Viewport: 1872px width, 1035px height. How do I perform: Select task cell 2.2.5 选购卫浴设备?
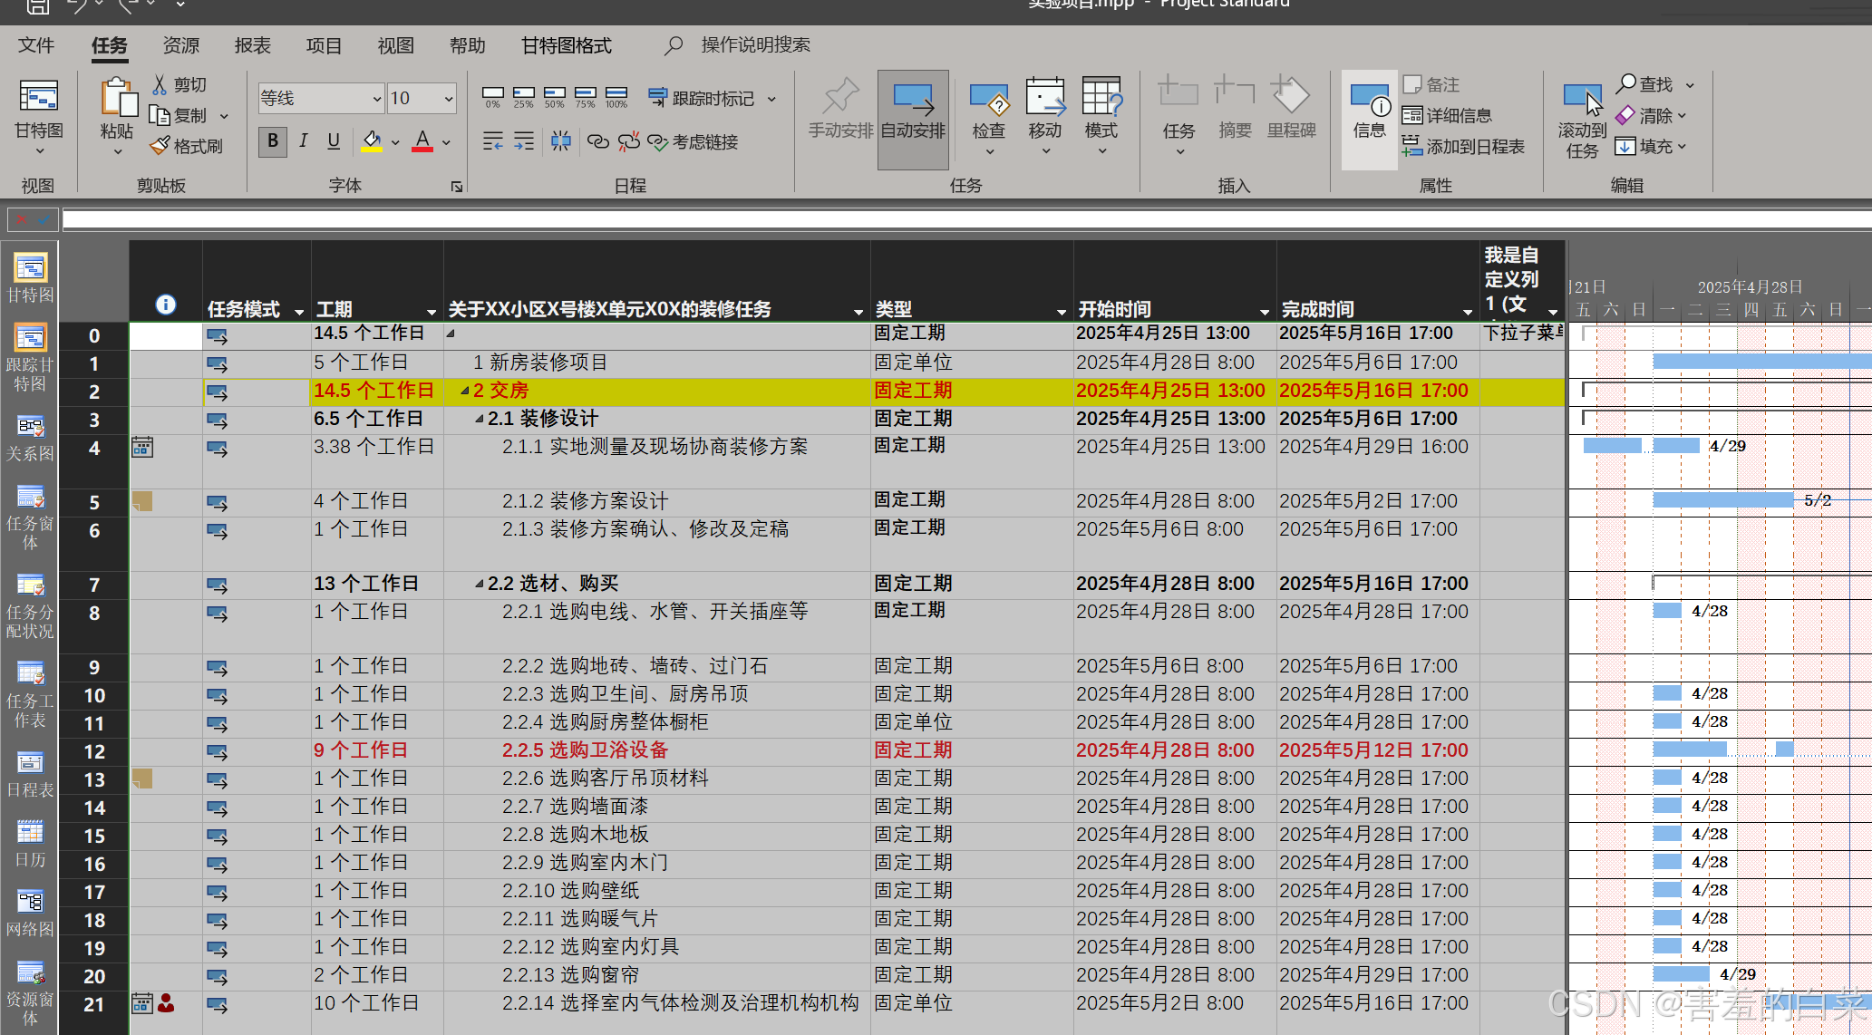[586, 750]
